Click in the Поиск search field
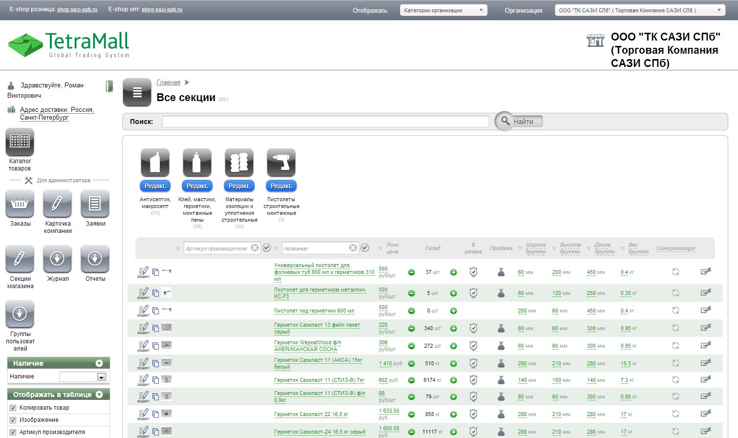Screen dimensions: 738x438 pos(326,122)
